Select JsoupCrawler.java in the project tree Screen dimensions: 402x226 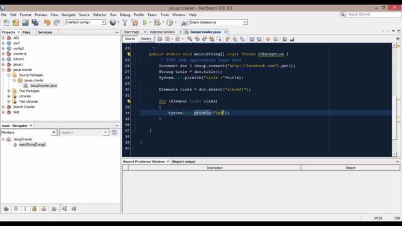[43, 85]
